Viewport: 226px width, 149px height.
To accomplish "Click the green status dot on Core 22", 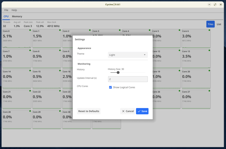I will pyautogui.click(x=60, y=91).
